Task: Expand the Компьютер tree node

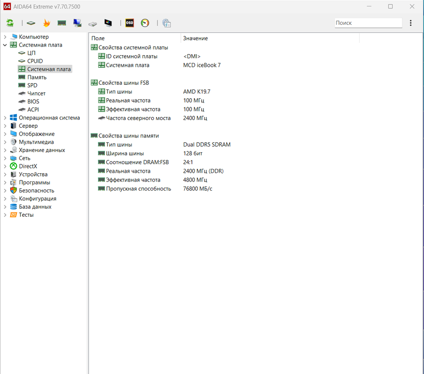Action: (5, 37)
